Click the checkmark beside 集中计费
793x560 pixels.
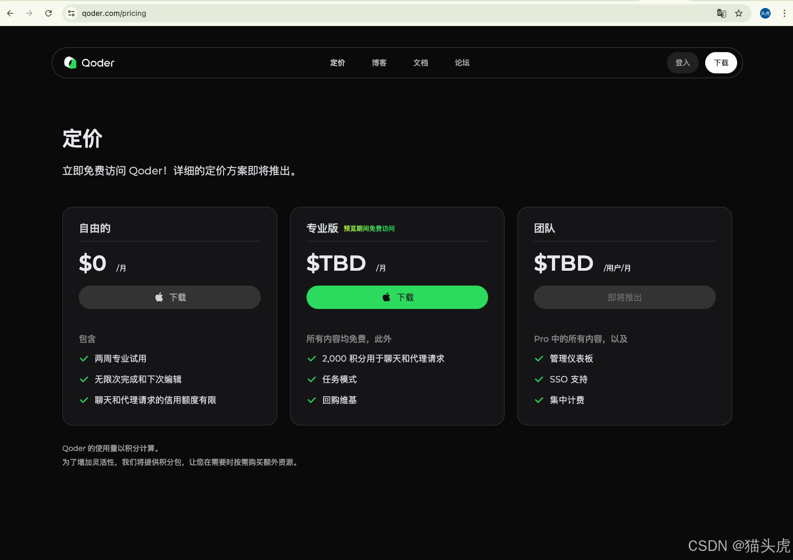click(x=539, y=400)
